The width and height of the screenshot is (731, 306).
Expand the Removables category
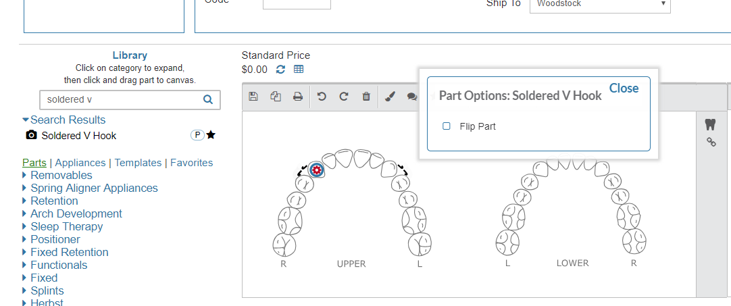57,176
